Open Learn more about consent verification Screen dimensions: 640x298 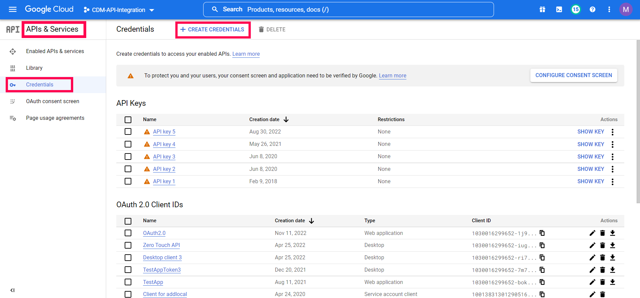click(x=393, y=75)
